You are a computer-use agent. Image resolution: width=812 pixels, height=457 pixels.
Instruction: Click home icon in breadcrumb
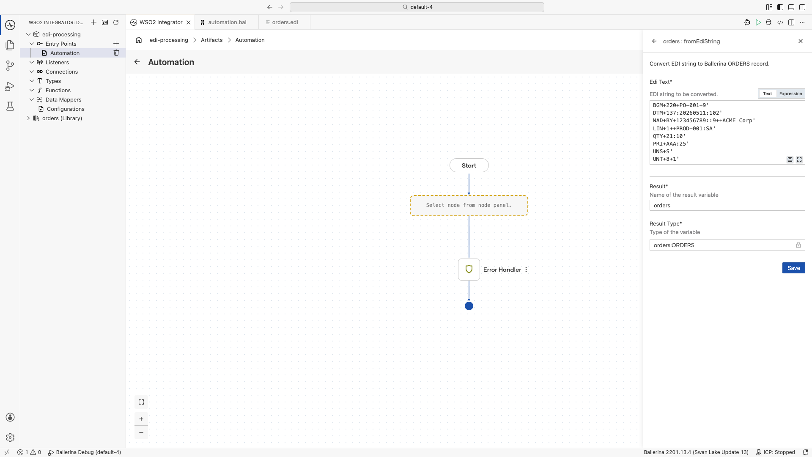139,40
